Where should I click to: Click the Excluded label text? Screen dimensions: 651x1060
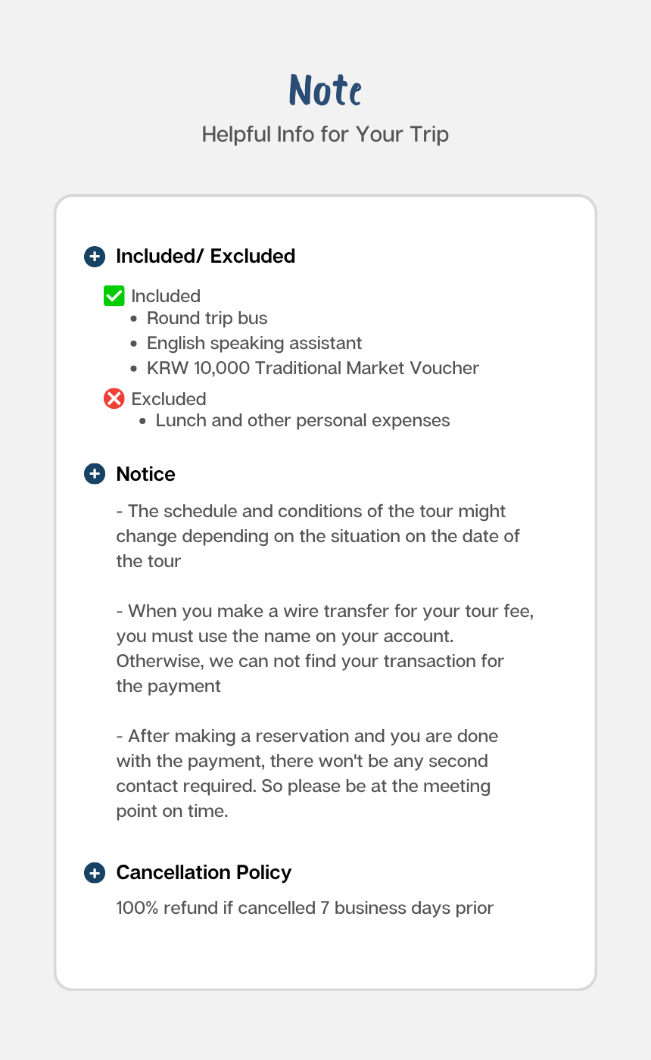click(x=169, y=399)
